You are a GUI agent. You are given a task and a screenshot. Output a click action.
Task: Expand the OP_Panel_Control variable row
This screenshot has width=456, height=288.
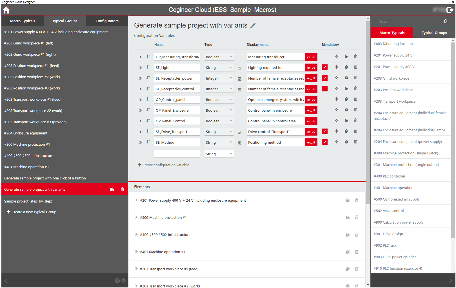140,121
